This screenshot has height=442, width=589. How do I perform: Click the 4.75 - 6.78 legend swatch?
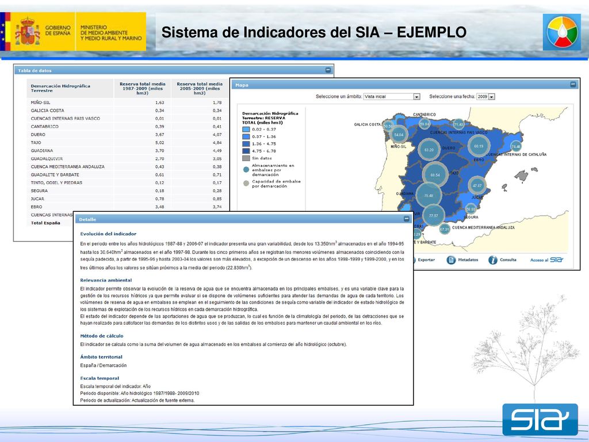click(x=246, y=151)
